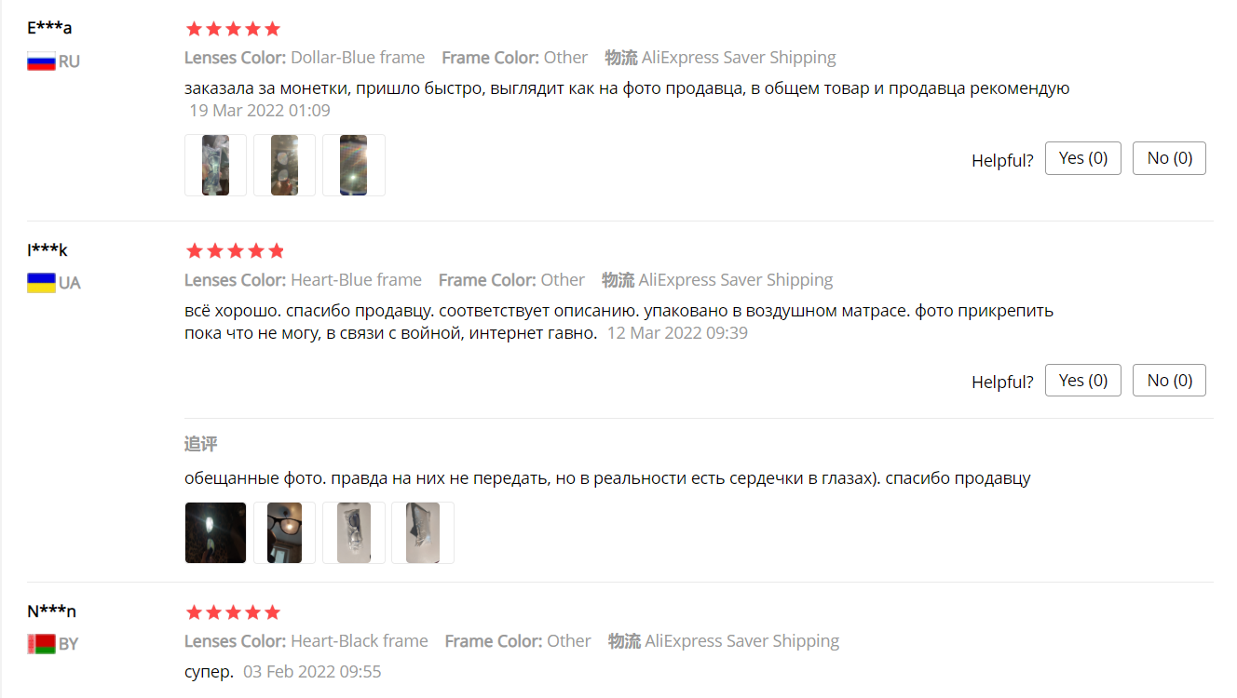The width and height of the screenshot is (1237, 698).
Task: Open third photo in I***k's follow-up review
Action: pyautogui.click(x=353, y=532)
